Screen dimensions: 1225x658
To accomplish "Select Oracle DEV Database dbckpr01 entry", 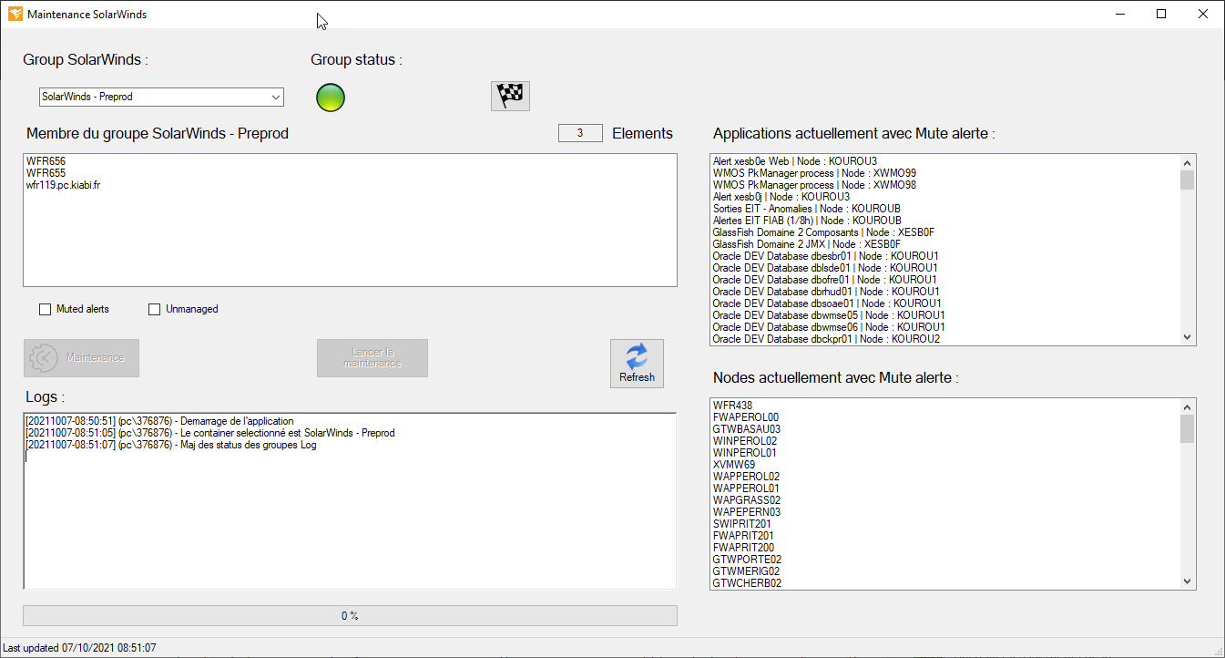I will coord(826,339).
